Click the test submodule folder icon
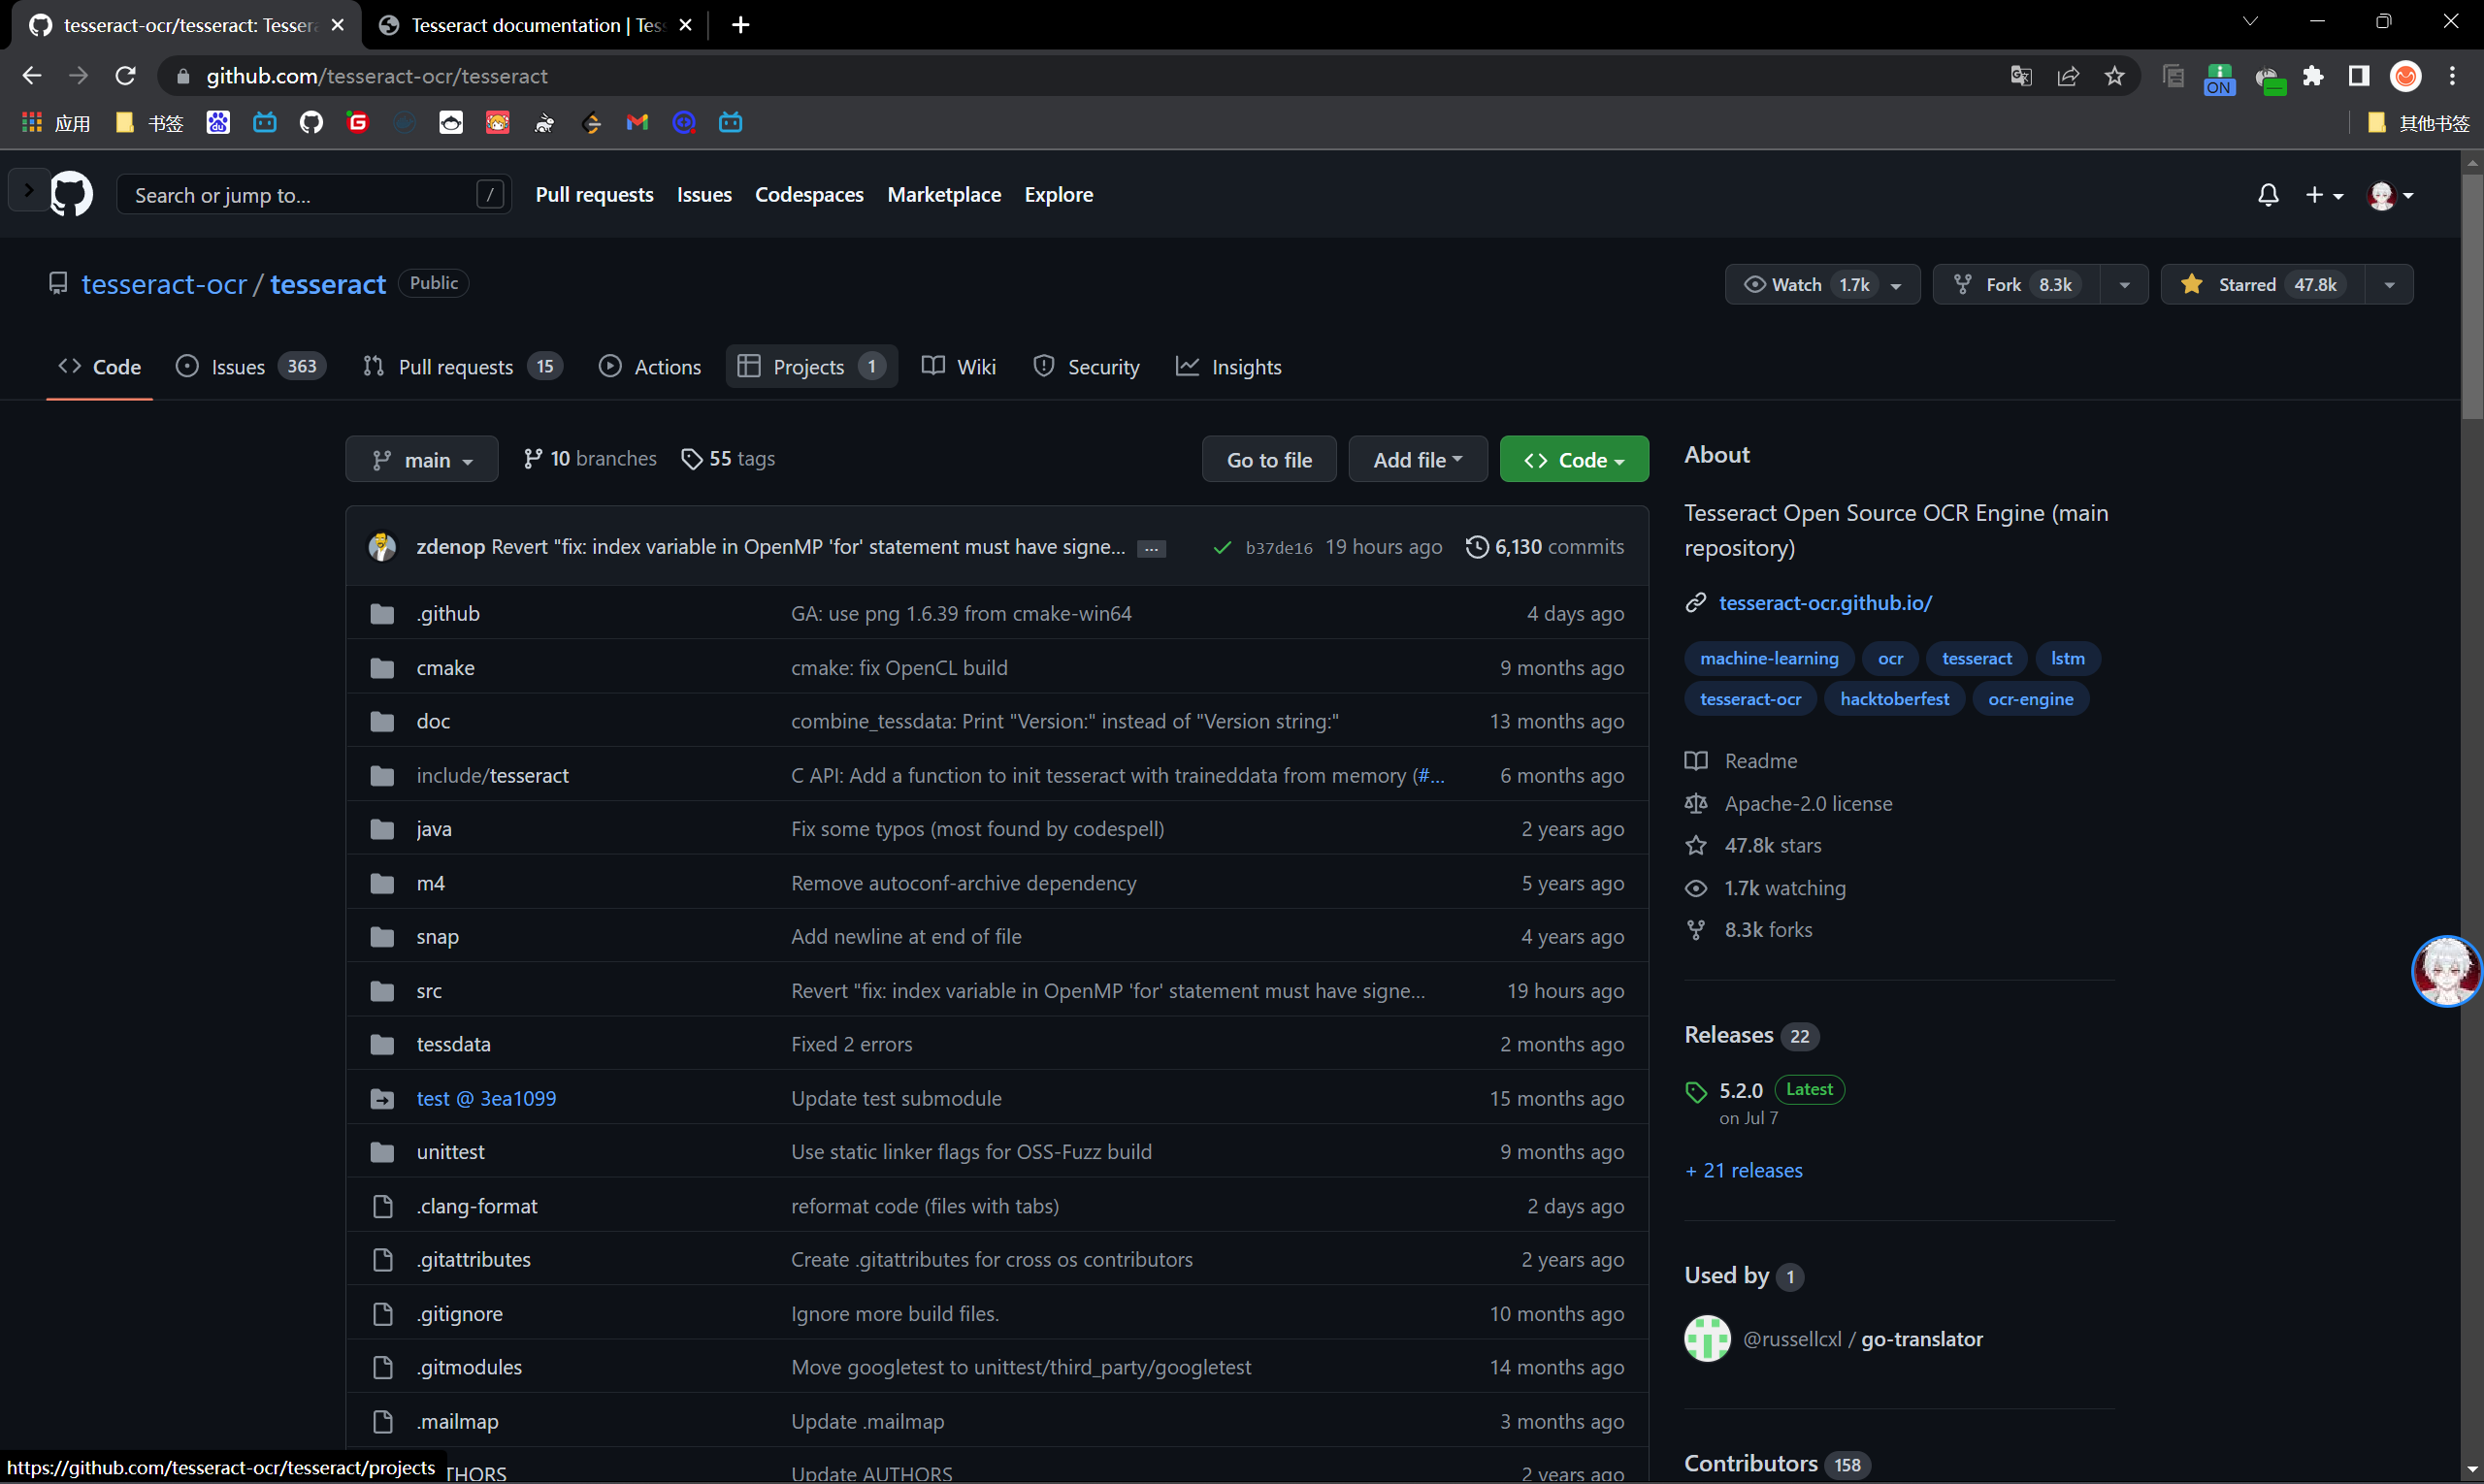 point(382,1099)
